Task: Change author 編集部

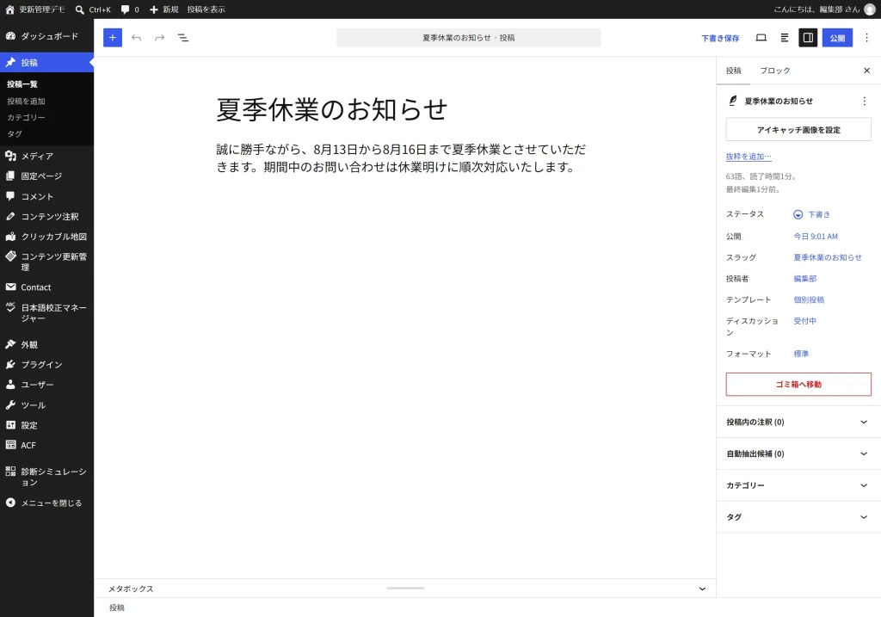Action: click(804, 279)
